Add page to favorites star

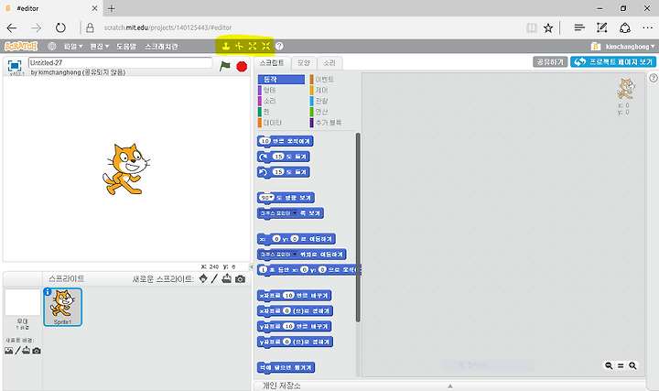[x=548, y=27]
